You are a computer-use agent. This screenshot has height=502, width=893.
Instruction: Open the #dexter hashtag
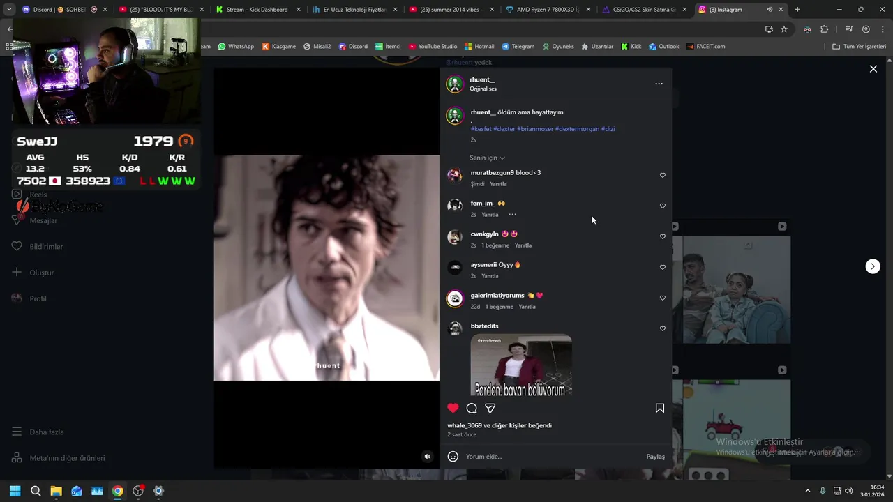[504, 129]
